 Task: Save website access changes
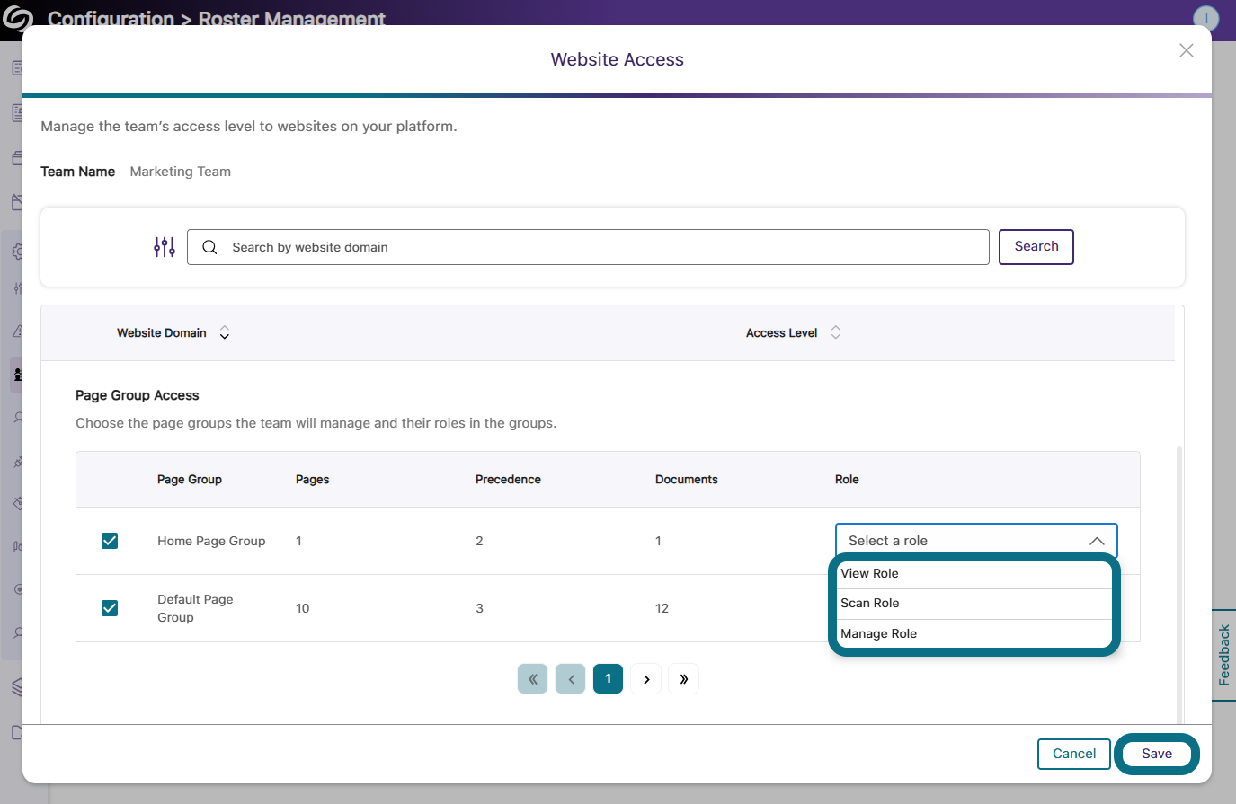point(1157,754)
